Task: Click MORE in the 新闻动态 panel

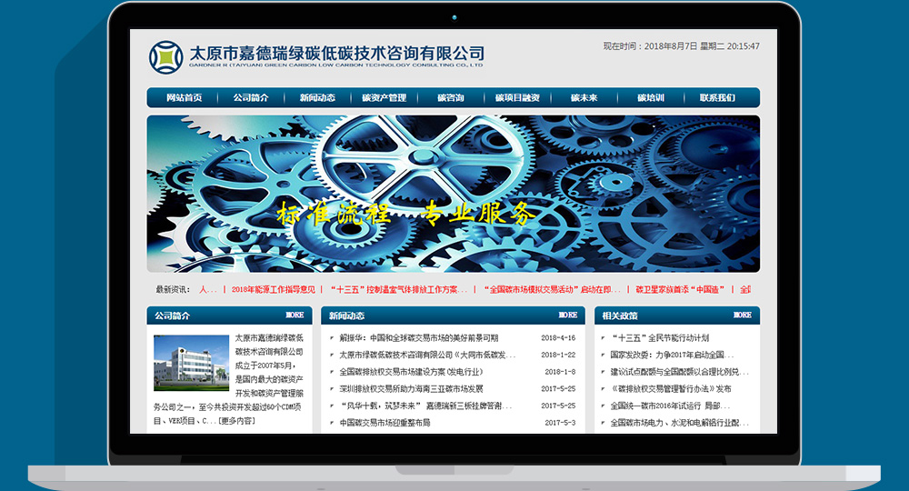Action: pos(567,316)
